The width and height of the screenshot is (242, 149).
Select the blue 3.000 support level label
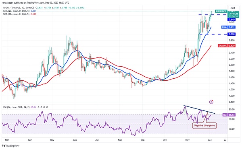click(232, 34)
